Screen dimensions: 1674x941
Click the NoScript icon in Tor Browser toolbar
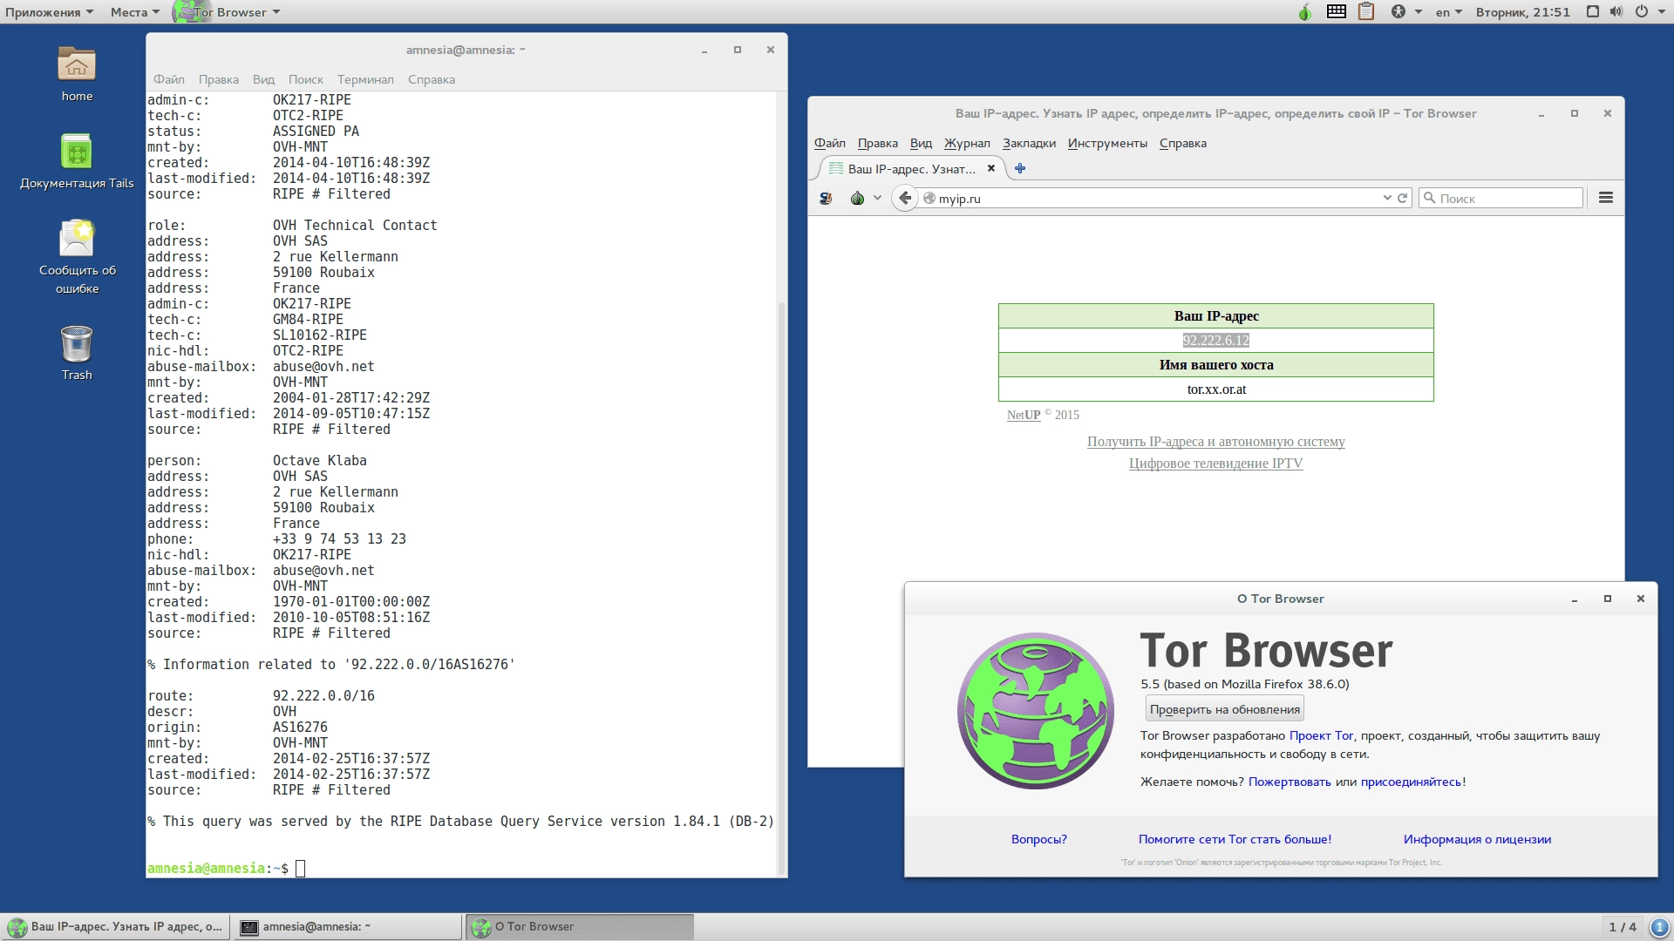point(825,199)
